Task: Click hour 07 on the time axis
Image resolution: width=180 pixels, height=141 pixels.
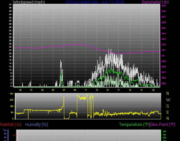Action: point(64,90)
